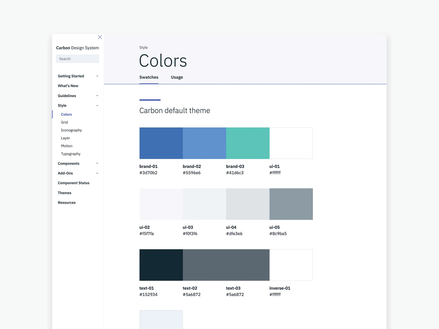
Task: Open the Add-Ons section
Action: click(65, 173)
